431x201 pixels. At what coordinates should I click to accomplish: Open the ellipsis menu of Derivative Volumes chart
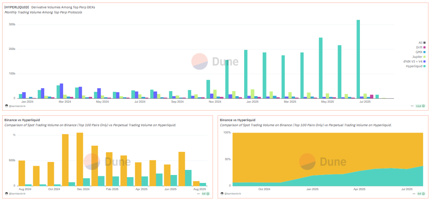412,106
